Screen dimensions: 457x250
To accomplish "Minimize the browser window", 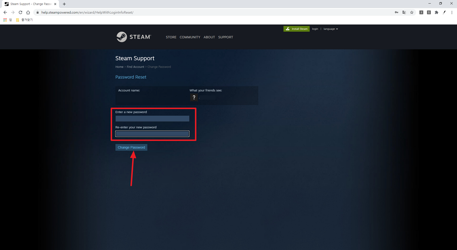I will pos(429,3).
